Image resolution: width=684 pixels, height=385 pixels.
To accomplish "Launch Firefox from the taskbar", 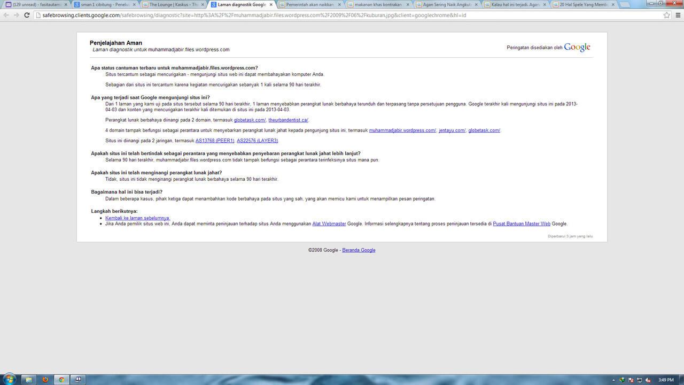I will pos(45,380).
